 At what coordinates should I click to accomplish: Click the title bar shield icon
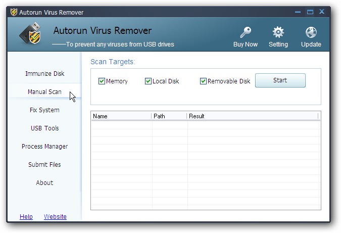(14, 12)
